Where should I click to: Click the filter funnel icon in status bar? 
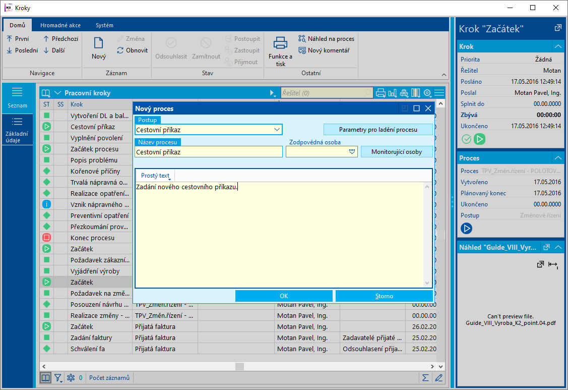click(x=58, y=377)
